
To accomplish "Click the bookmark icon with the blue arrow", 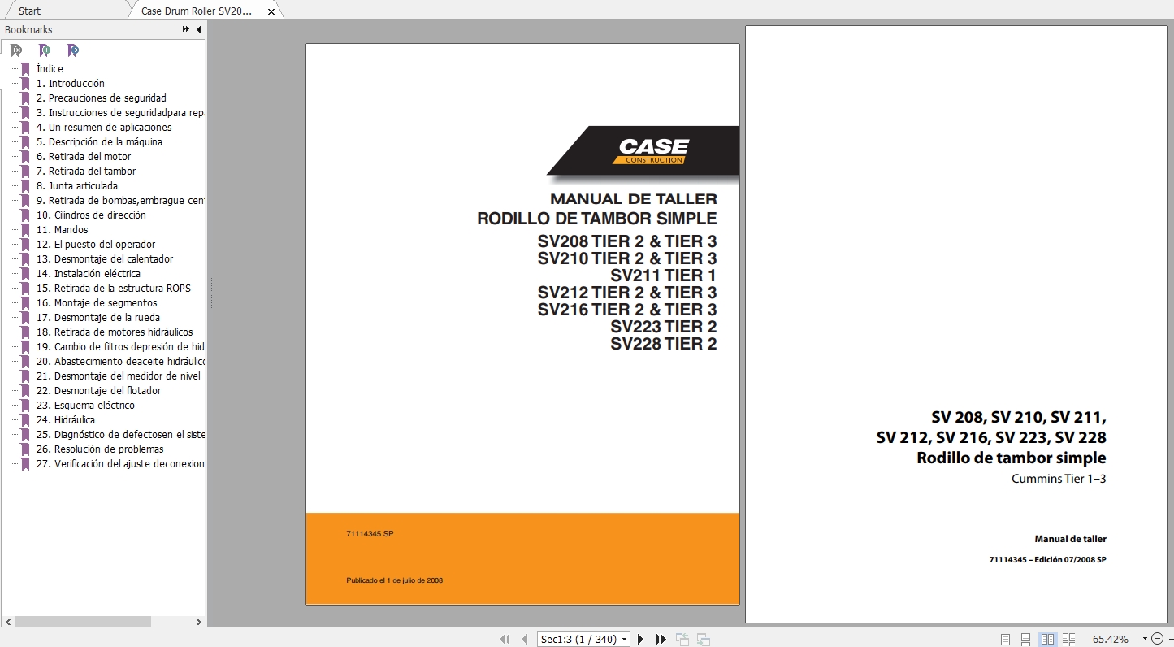I will 73,50.
